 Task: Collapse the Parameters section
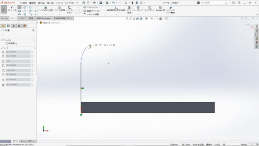coord(34,48)
